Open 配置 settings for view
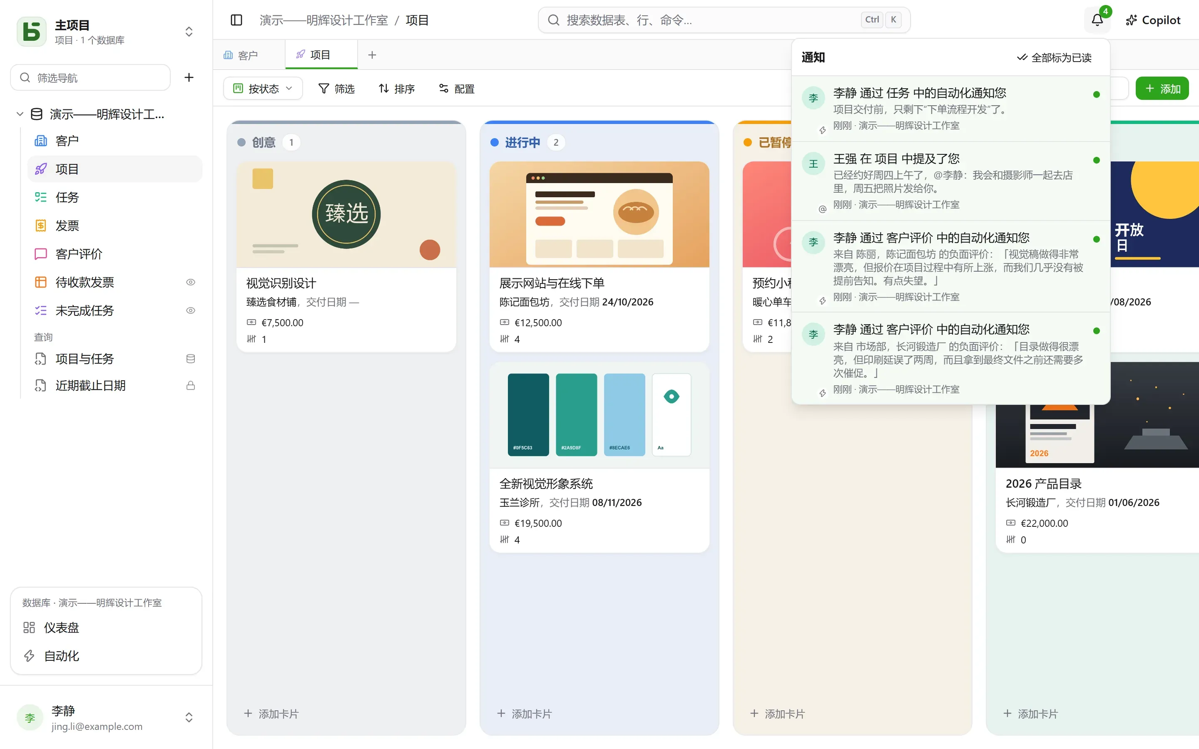This screenshot has height=749, width=1199. (x=456, y=89)
